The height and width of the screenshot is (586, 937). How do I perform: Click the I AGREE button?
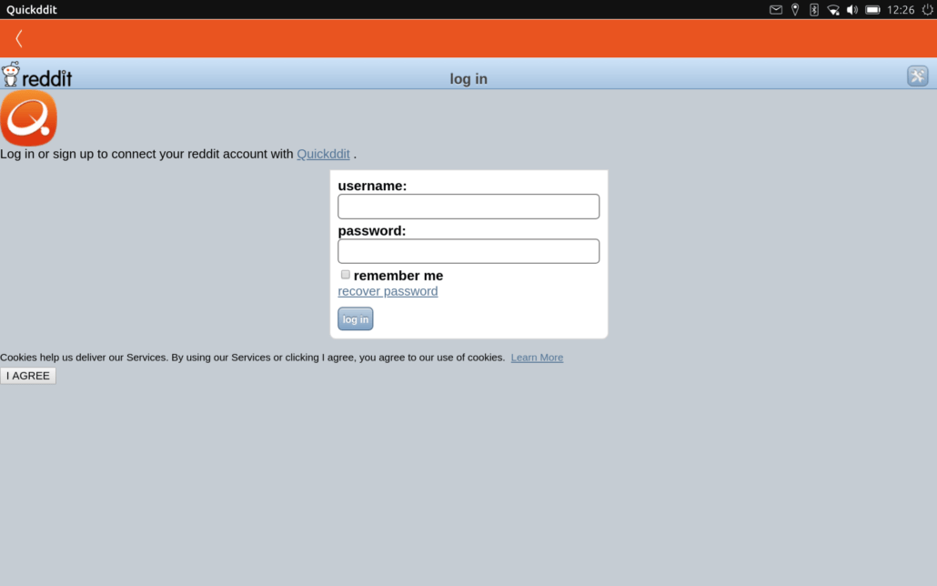(x=28, y=376)
